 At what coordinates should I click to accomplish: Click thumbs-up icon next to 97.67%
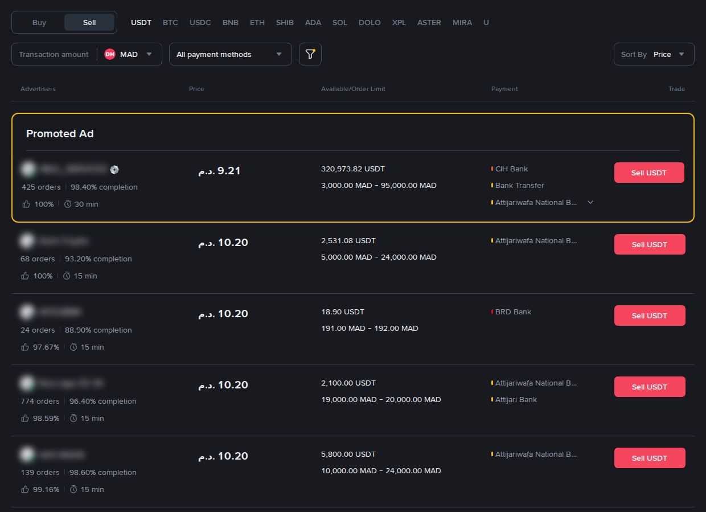[25, 347]
